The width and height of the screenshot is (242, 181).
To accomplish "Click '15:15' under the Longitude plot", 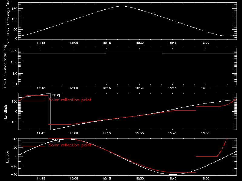I will click(x=107, y=133).
